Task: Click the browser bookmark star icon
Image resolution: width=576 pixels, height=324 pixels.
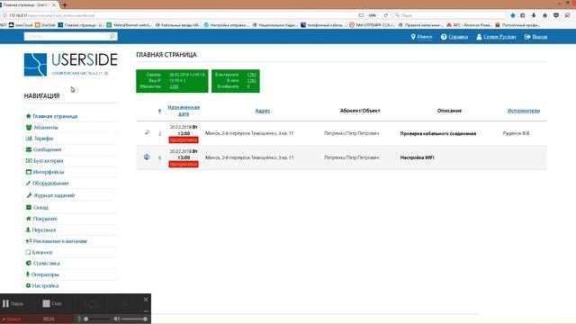Action: (x=513, y=15)
